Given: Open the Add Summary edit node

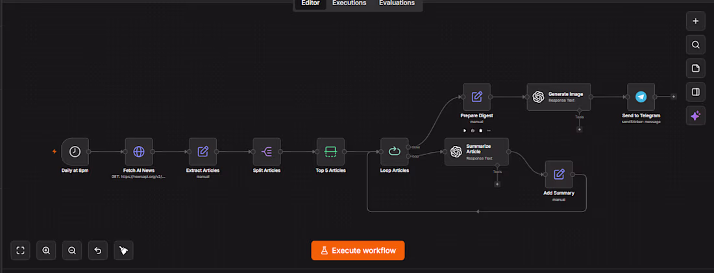Looking at the screenshot, I should tap(559, 174).
